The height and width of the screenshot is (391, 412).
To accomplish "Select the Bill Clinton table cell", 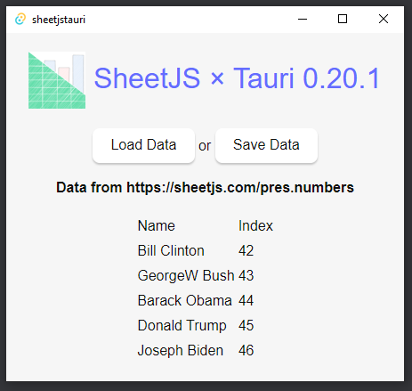I will tap(171, 251).
